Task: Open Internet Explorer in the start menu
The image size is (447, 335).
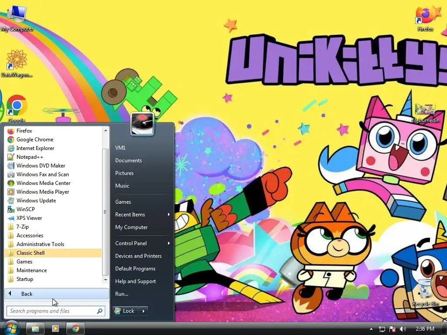Action: coord(53,148)
